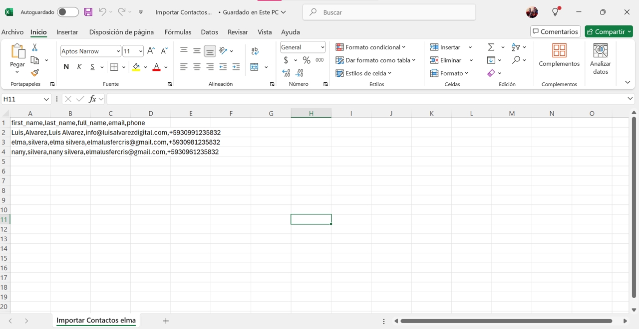Toggle bold formatting (N)
The width and height of the screenshot is (639, 329).
66,67
